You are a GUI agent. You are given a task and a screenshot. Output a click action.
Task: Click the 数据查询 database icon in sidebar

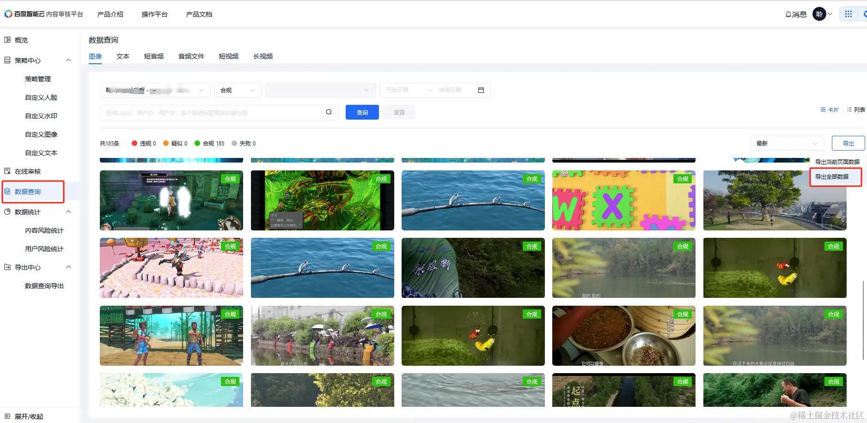[x=7, y=191]
